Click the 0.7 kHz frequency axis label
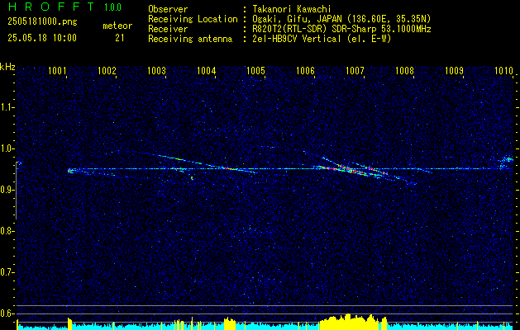The height and width of the screenshot is (330, 520). click(7, 272)
